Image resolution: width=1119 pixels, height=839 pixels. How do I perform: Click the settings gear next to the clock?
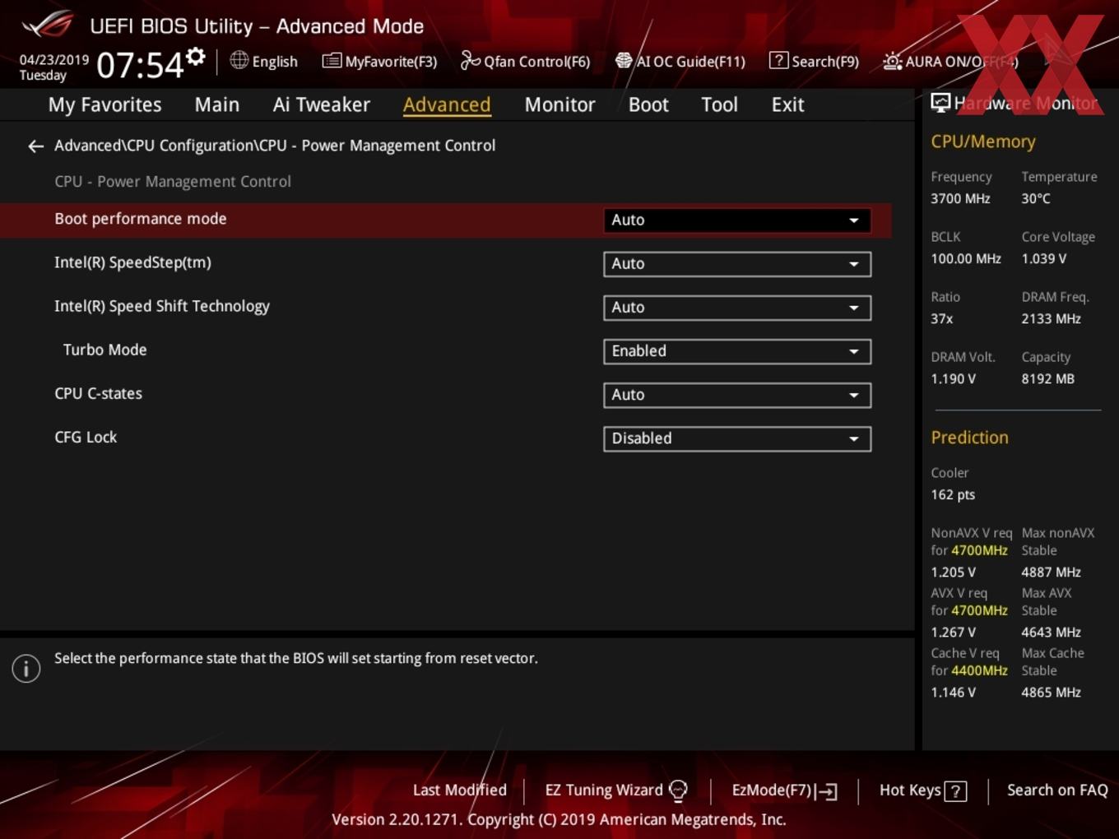point(195,57)
